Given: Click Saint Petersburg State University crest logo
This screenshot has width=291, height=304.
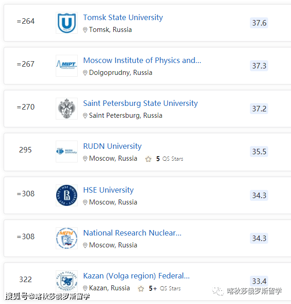Looking at the screenshot, I should point(67,109).
